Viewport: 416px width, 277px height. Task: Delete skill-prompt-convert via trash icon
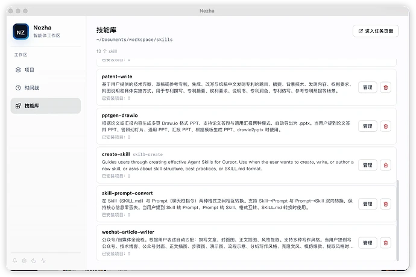tap(385, 204)
